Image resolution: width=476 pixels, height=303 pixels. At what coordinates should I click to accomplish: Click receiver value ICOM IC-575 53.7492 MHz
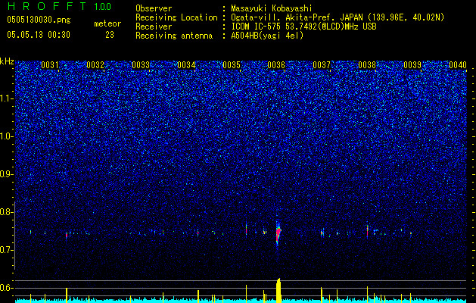[x=303, y=27]
